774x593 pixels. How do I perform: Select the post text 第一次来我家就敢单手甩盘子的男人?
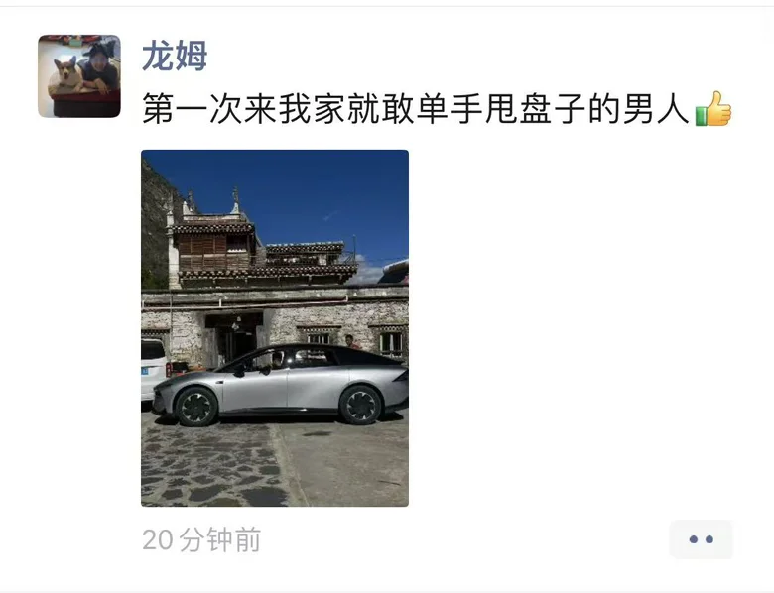416,109
